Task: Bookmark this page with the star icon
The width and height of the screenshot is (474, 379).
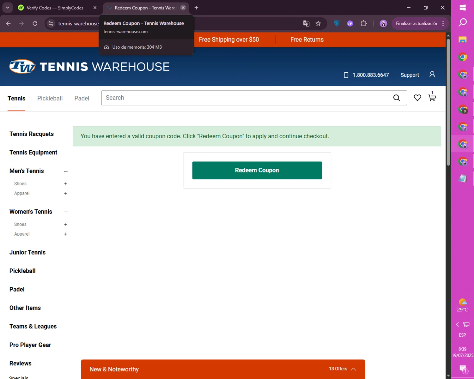Action: (318, 23)
